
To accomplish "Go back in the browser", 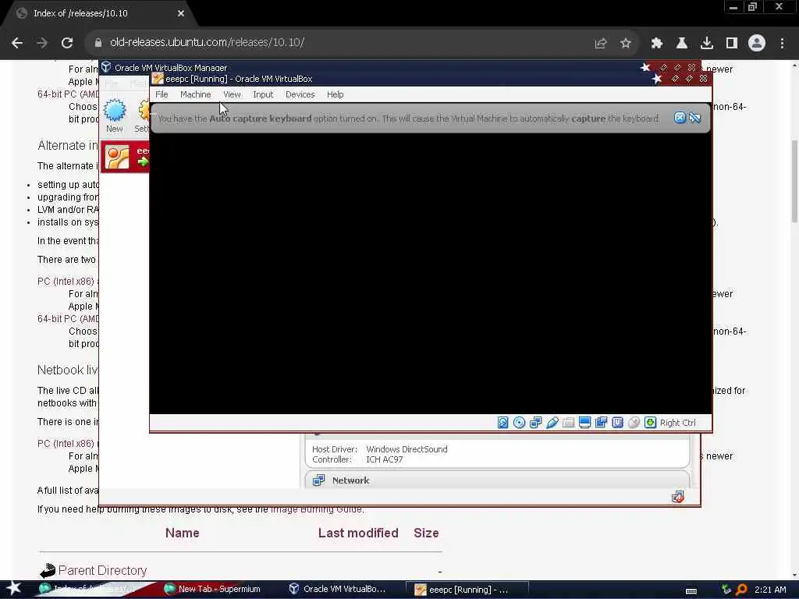I will tap(17, 44).
